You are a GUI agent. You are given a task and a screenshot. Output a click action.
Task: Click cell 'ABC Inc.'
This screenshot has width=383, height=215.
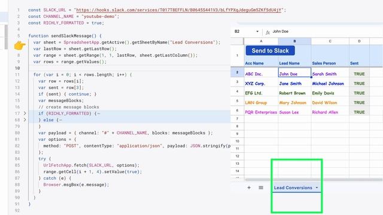click(x=261, y=72)
